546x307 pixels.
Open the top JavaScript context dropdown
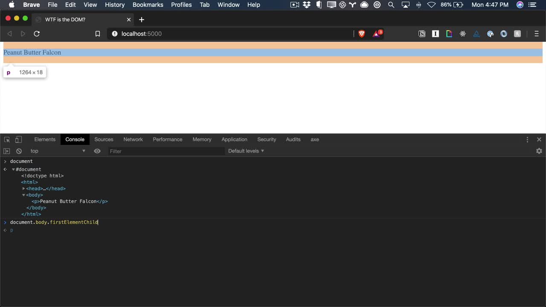(58, 151)
